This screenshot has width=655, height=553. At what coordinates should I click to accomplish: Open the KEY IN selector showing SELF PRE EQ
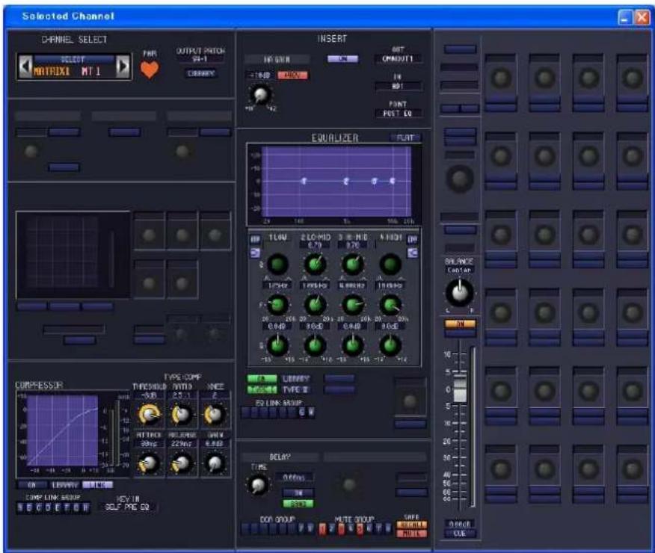(127, 507)
